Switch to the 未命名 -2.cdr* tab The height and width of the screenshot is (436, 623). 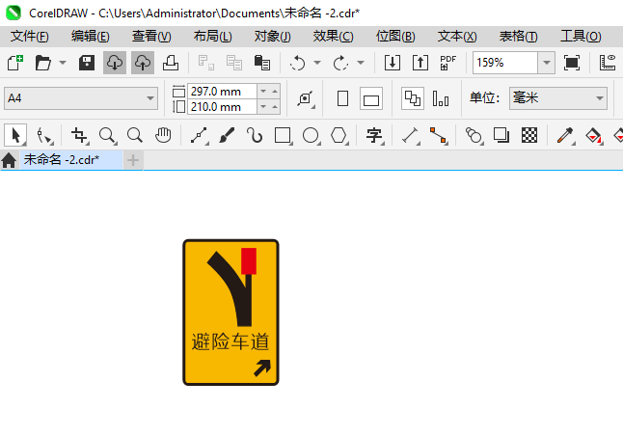71,160
